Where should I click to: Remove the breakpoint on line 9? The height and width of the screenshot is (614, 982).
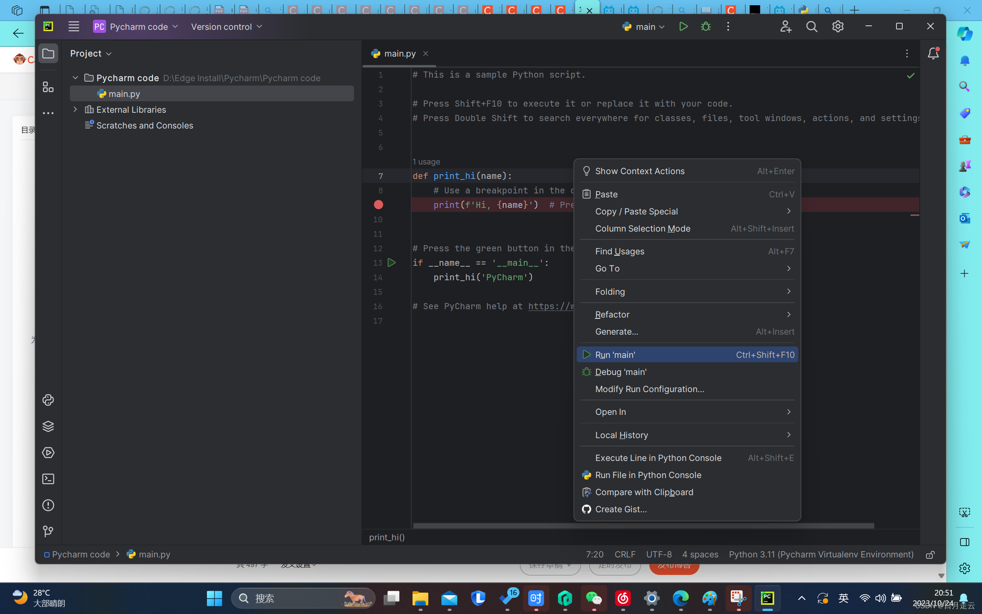click(x=378, y=205)
